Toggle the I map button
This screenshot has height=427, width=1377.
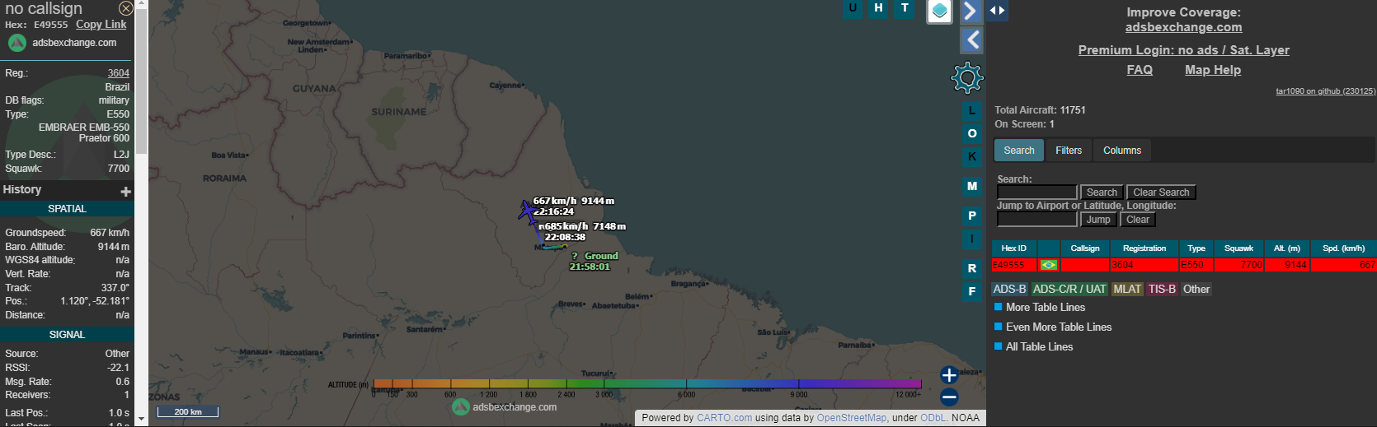click(972, 239)
